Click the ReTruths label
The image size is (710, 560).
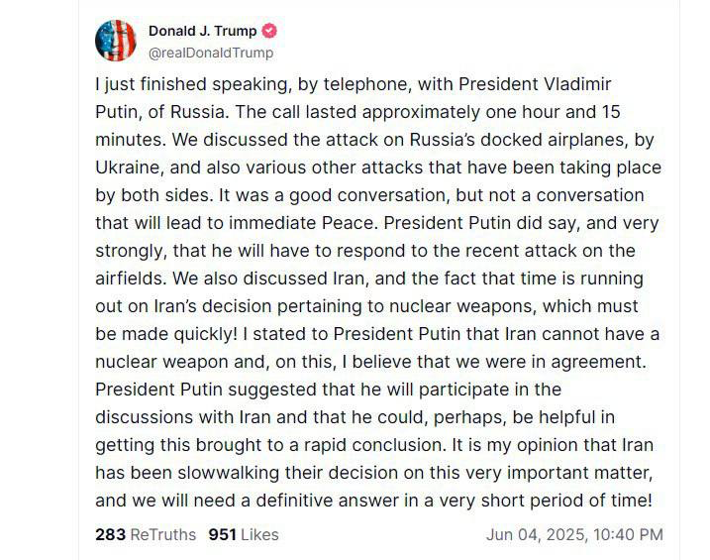click(163, 534)
